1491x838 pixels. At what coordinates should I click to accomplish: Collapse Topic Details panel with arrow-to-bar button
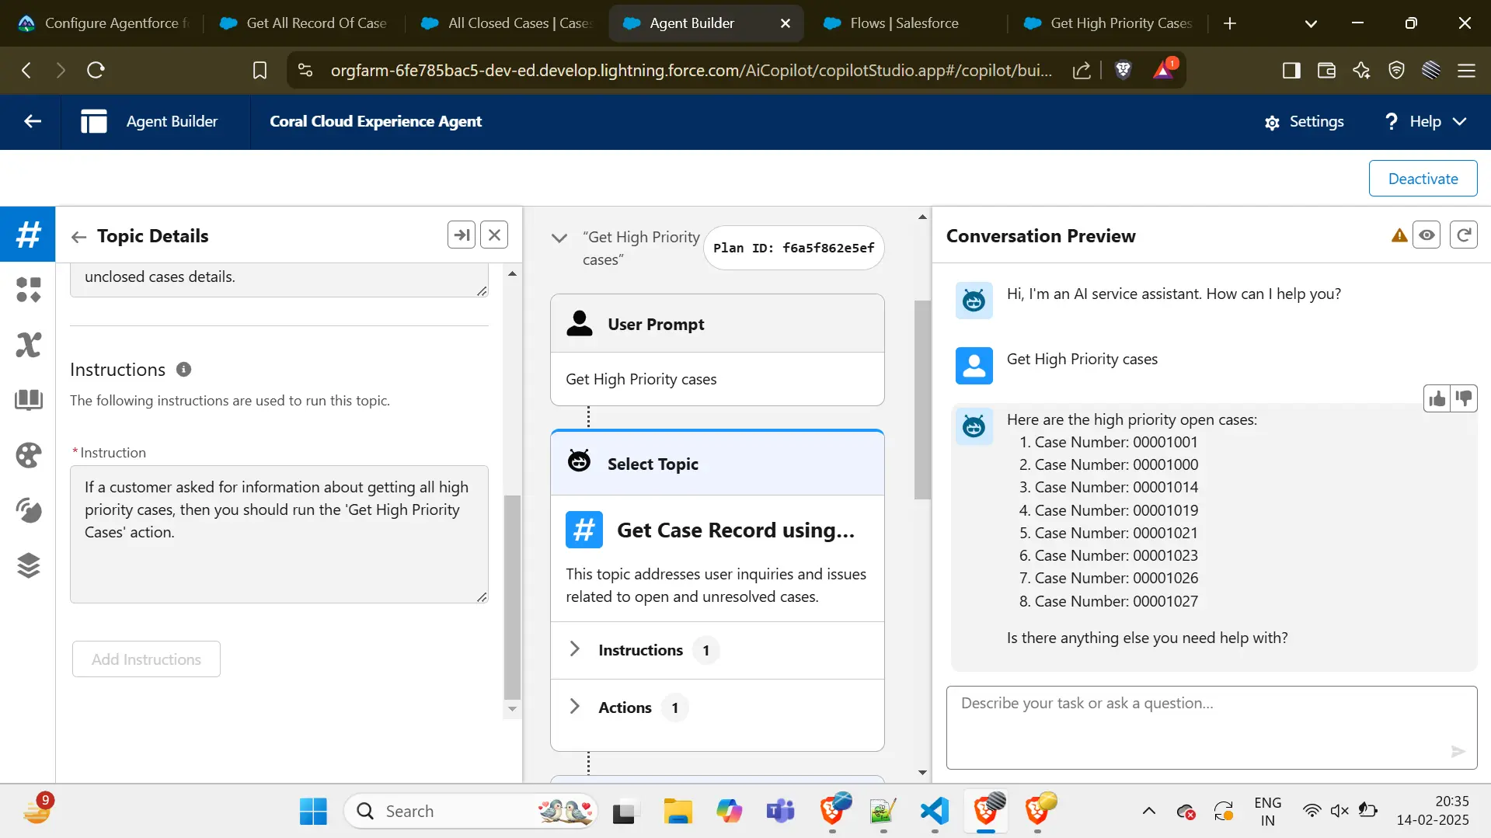point(462,235)
